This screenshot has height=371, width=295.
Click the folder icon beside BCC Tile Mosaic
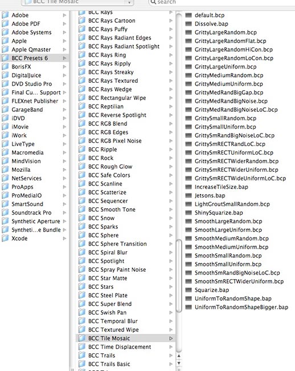(x=82, y=338)
